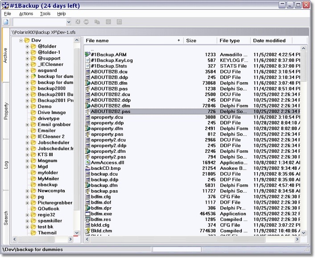Sort by the File name column header
This screenshot has height=258, width=315.
tap(133, 41)
